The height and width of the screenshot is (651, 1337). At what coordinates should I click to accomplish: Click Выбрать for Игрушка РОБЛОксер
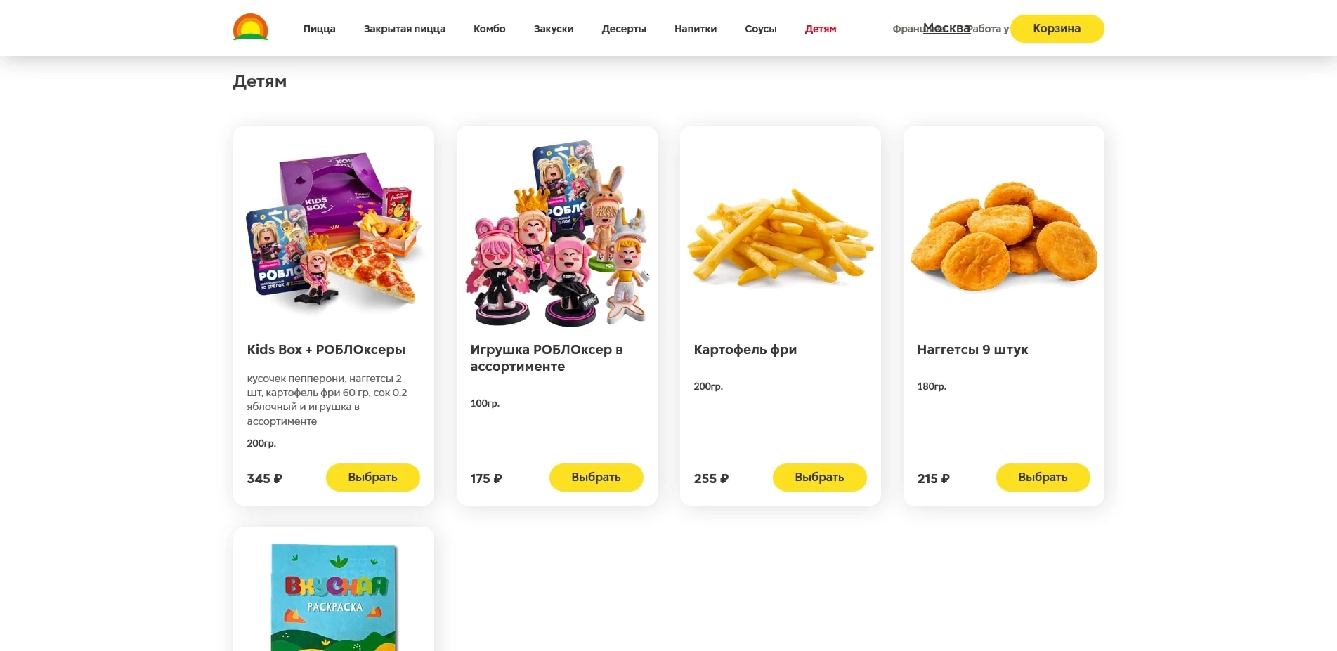[596, 478]
